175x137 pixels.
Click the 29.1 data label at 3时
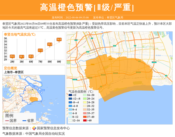[22, 56]
